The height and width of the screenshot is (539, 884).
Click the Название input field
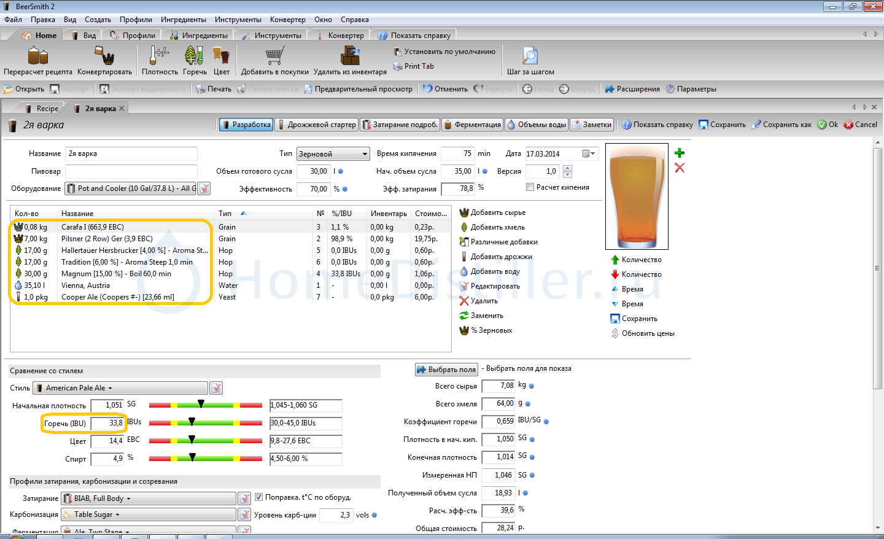point(131,153)
